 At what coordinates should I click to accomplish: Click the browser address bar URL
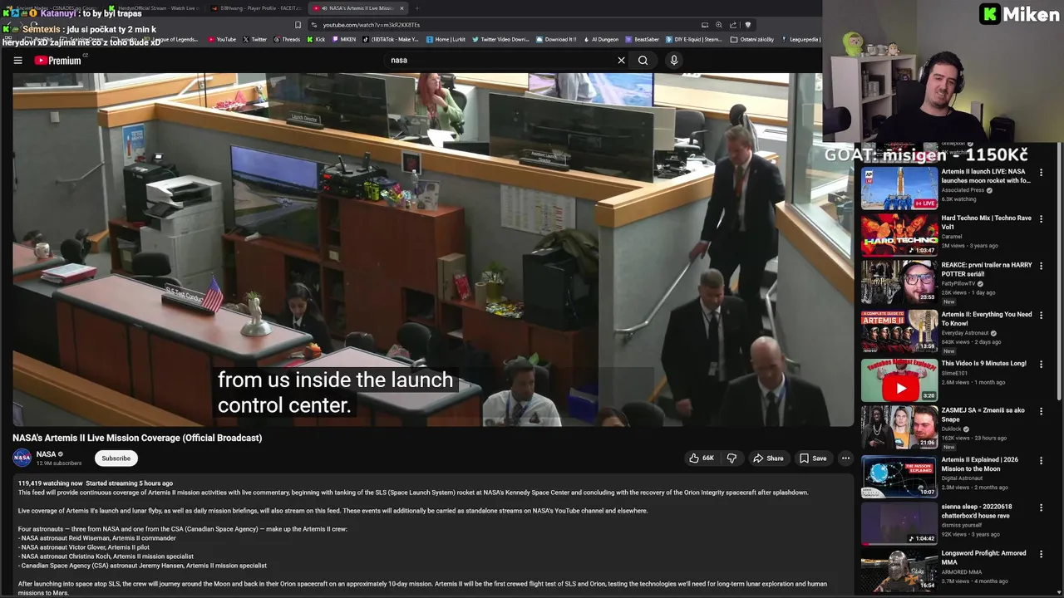click(372, 25)
